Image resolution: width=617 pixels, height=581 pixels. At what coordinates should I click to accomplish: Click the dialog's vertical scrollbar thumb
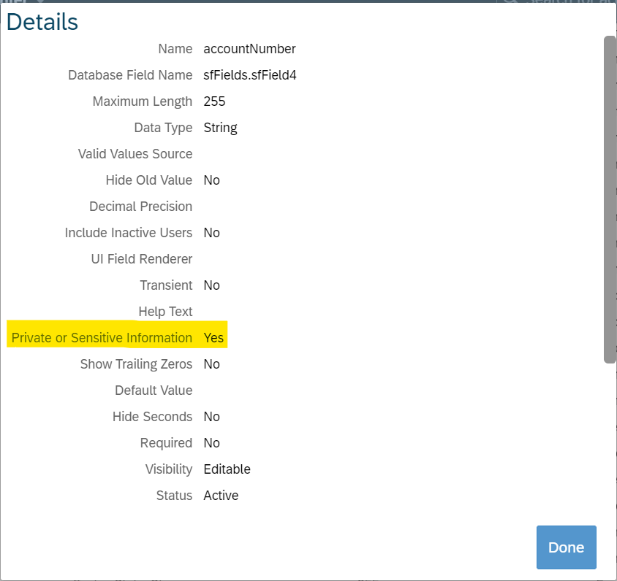pyautogui.click(x=610, y=199)
